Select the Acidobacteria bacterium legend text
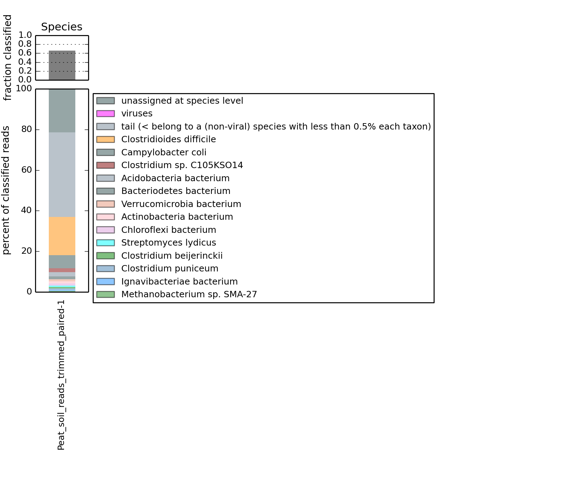The image size is (563, 482). tap(175, 178)
